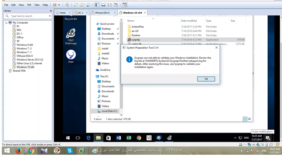Open the View menu
The height and width of the screenshot is (158, 282).
pyautogui.click(x=21, y=5)
